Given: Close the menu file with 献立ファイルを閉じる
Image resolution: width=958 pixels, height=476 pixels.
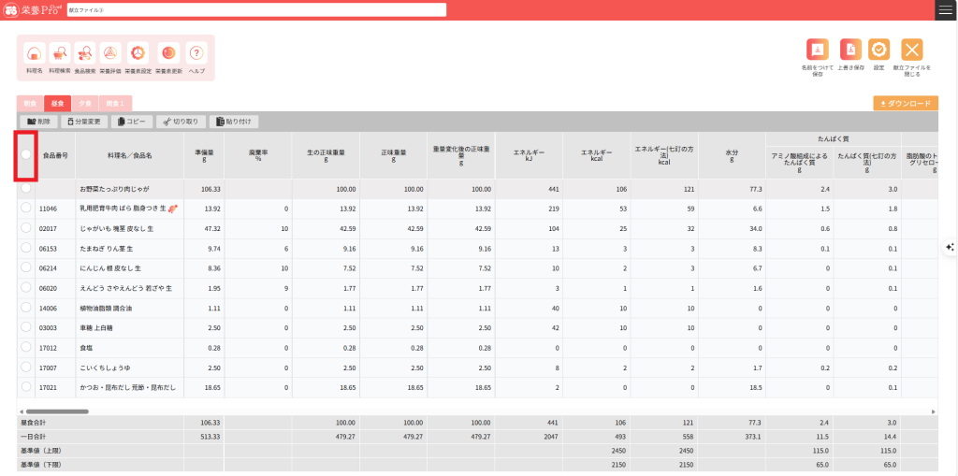Looking at the screenshot, I should (912, 50).
